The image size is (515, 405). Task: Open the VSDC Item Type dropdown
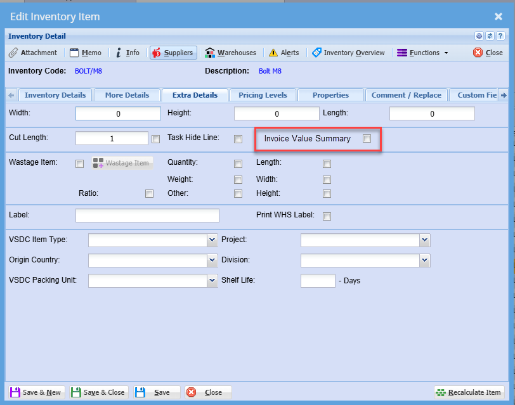(212, 240)
